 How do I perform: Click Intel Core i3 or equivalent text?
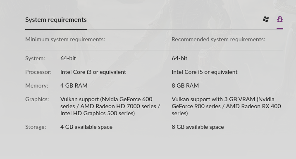click(x=93, y=72)
